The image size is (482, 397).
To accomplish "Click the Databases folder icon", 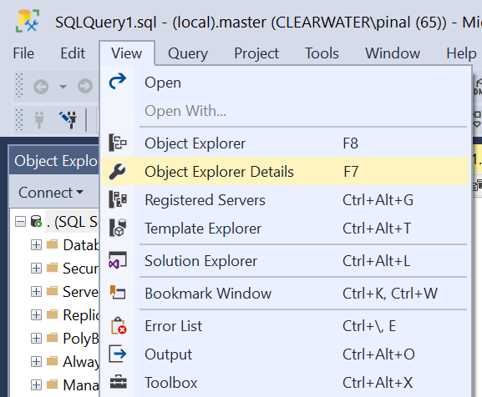I will pos(53,244).
